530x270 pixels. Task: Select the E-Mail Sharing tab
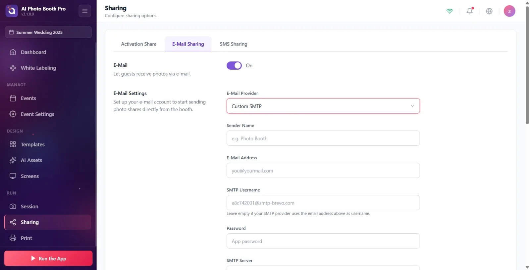pos(188,44)
